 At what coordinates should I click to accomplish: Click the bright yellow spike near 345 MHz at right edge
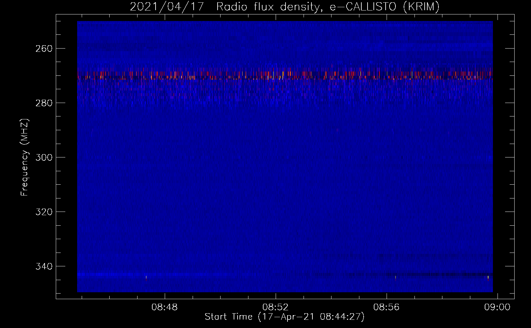(488, 278)
